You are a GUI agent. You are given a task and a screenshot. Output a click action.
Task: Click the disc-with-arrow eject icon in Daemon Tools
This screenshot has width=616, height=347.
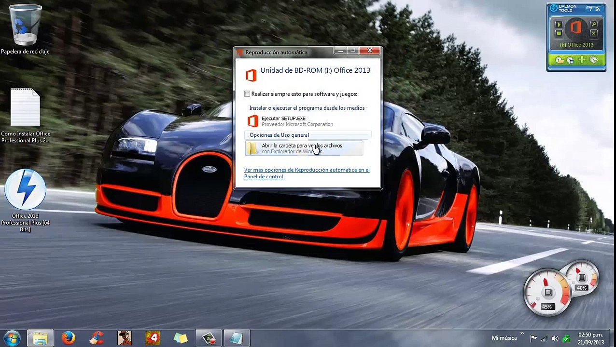594,60
